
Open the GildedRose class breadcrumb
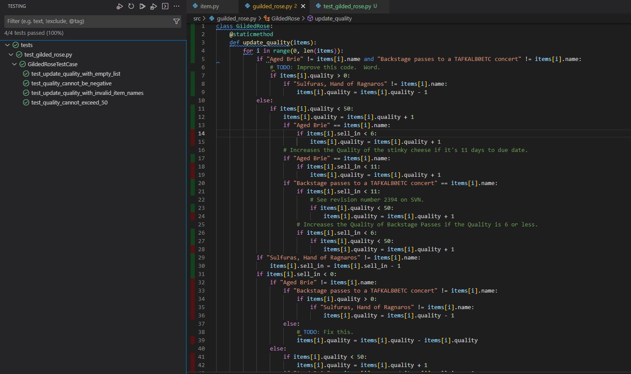point(285,18)
